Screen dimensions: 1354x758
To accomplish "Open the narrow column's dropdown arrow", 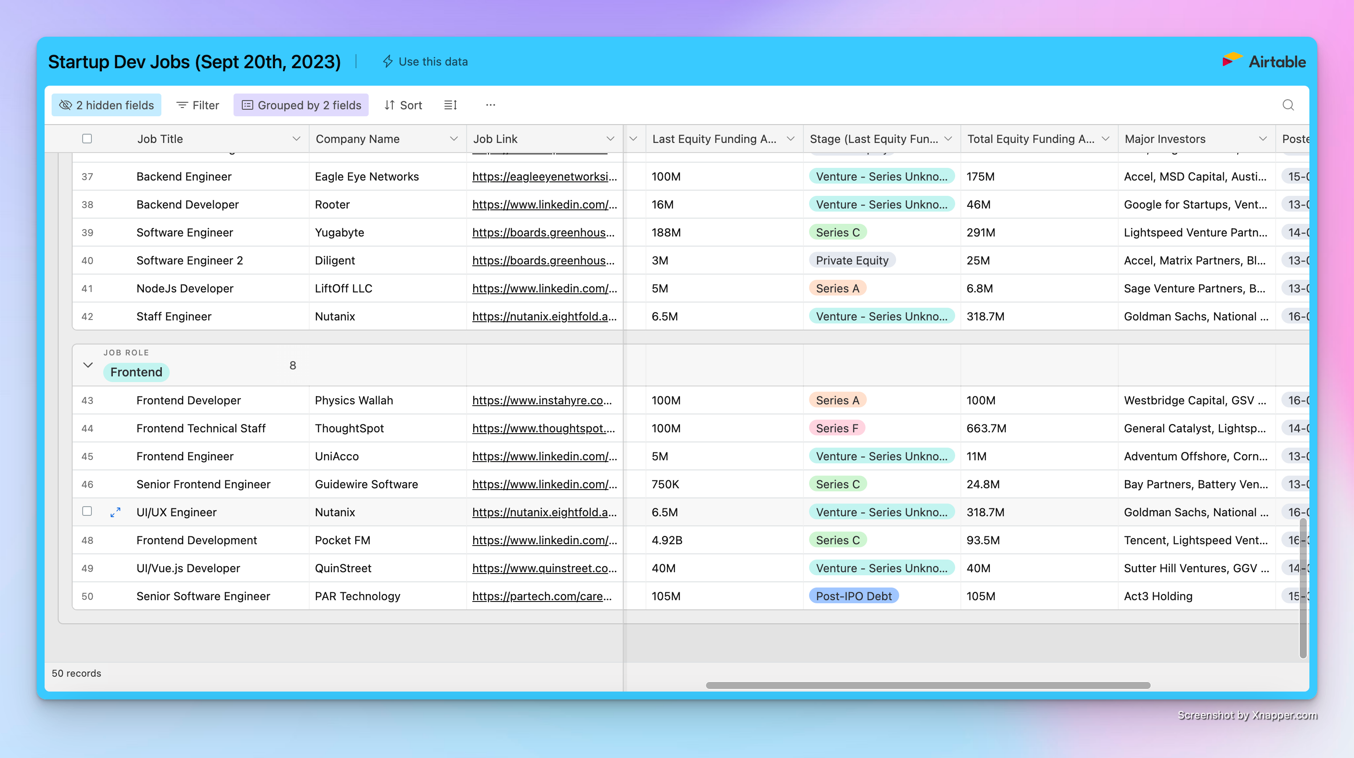I will coord(633,139).
